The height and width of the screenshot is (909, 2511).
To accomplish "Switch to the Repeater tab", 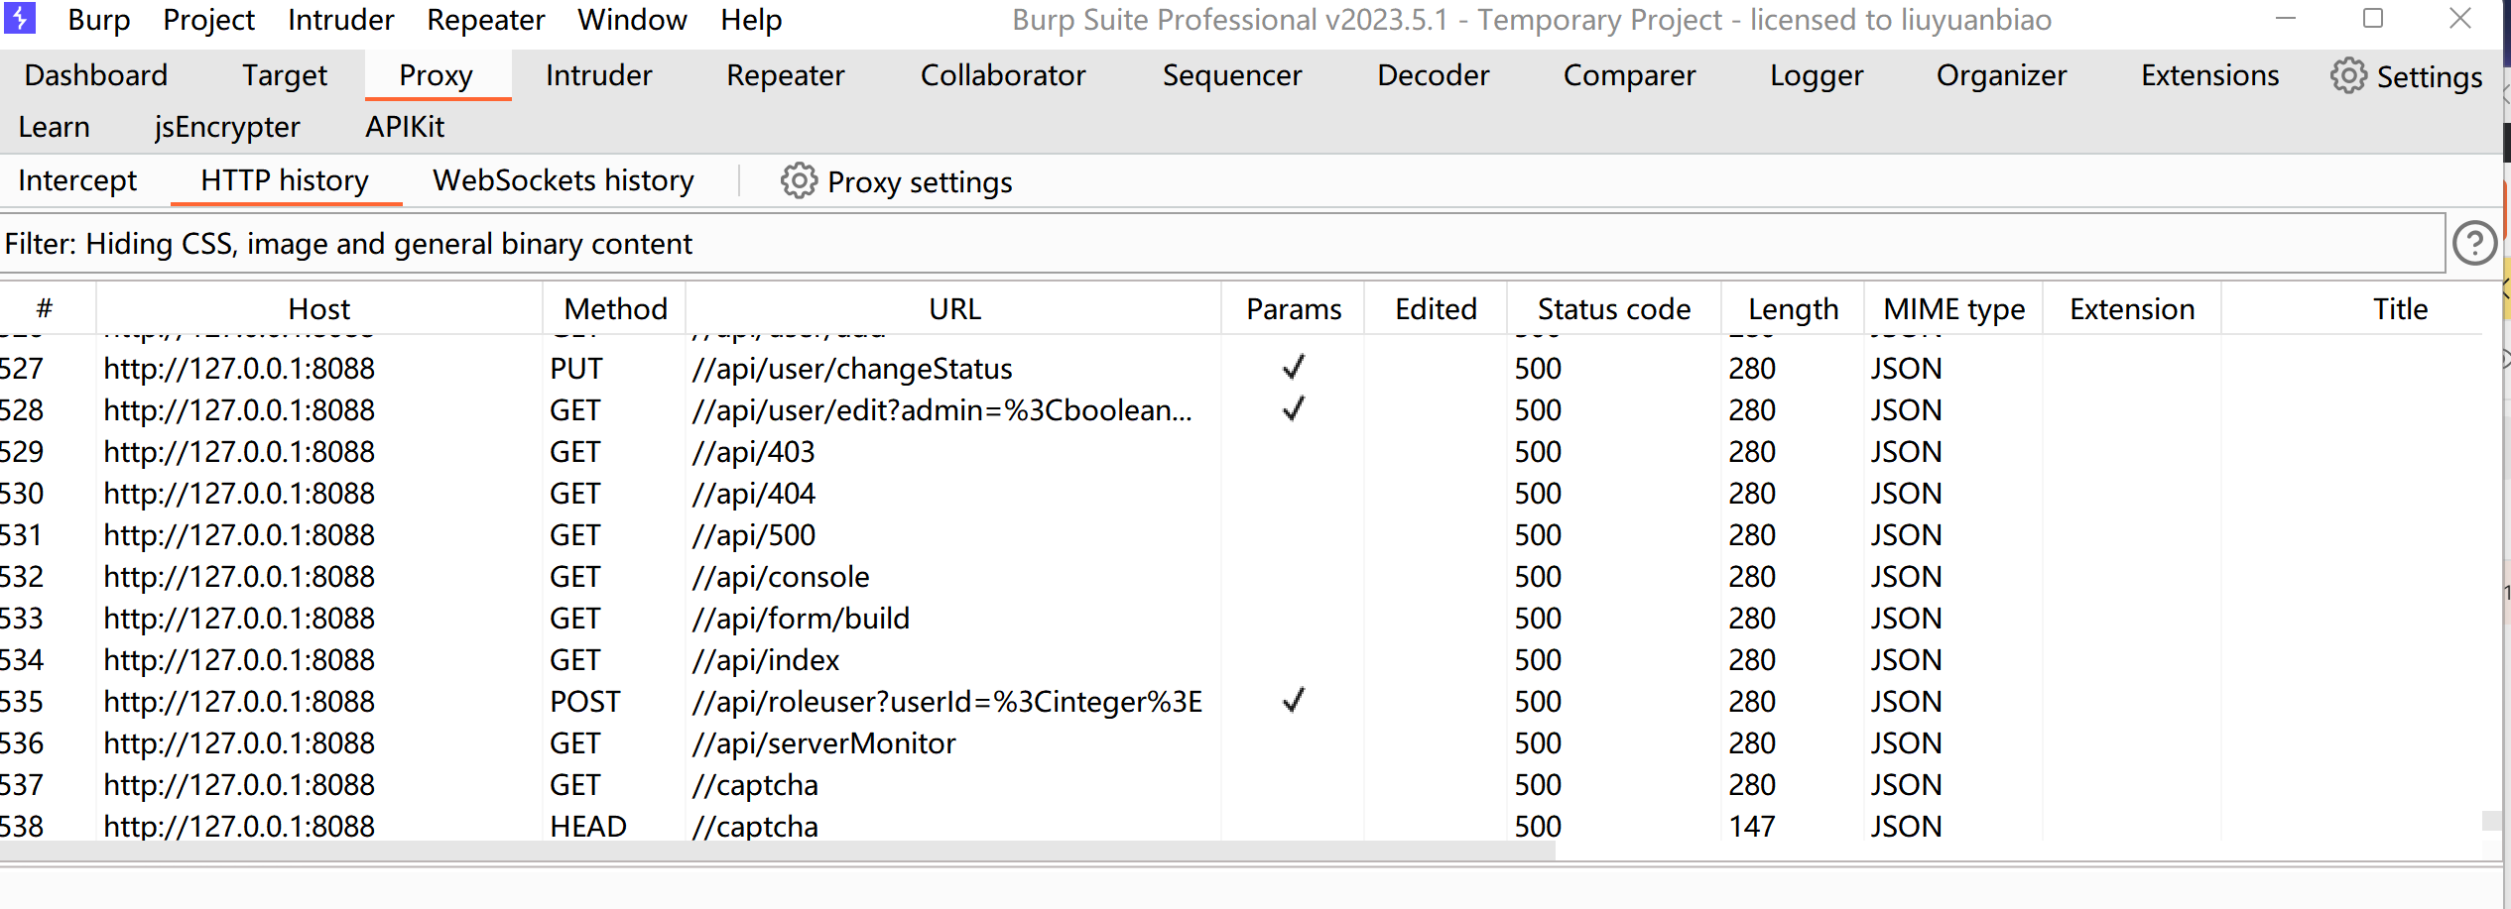I will 785,76.
